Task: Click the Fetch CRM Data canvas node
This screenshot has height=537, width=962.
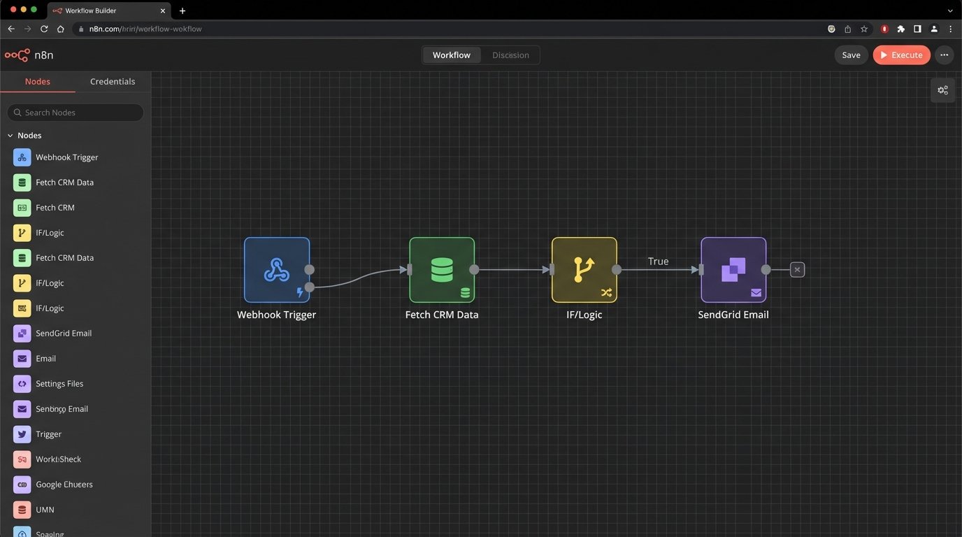Action: tap(441, 270)
